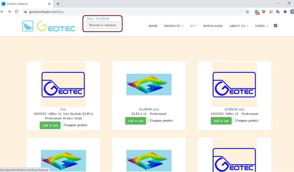Click the $1,980.00 each price text
The image size is (294, 172).
pos(234,109)
